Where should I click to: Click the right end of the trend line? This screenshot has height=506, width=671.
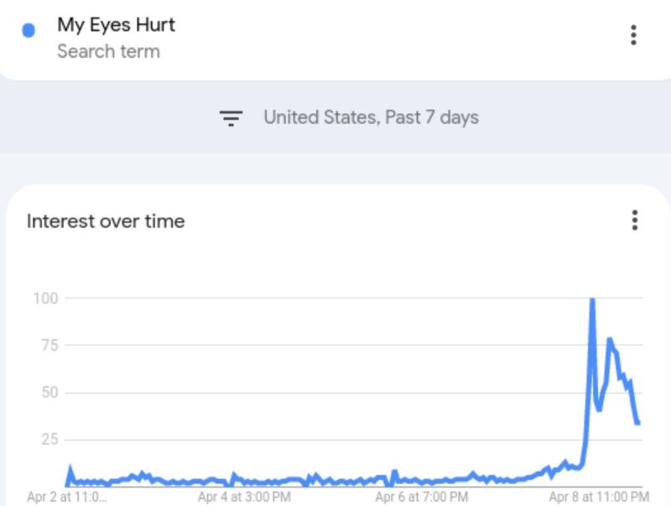[x=637, y=422]
